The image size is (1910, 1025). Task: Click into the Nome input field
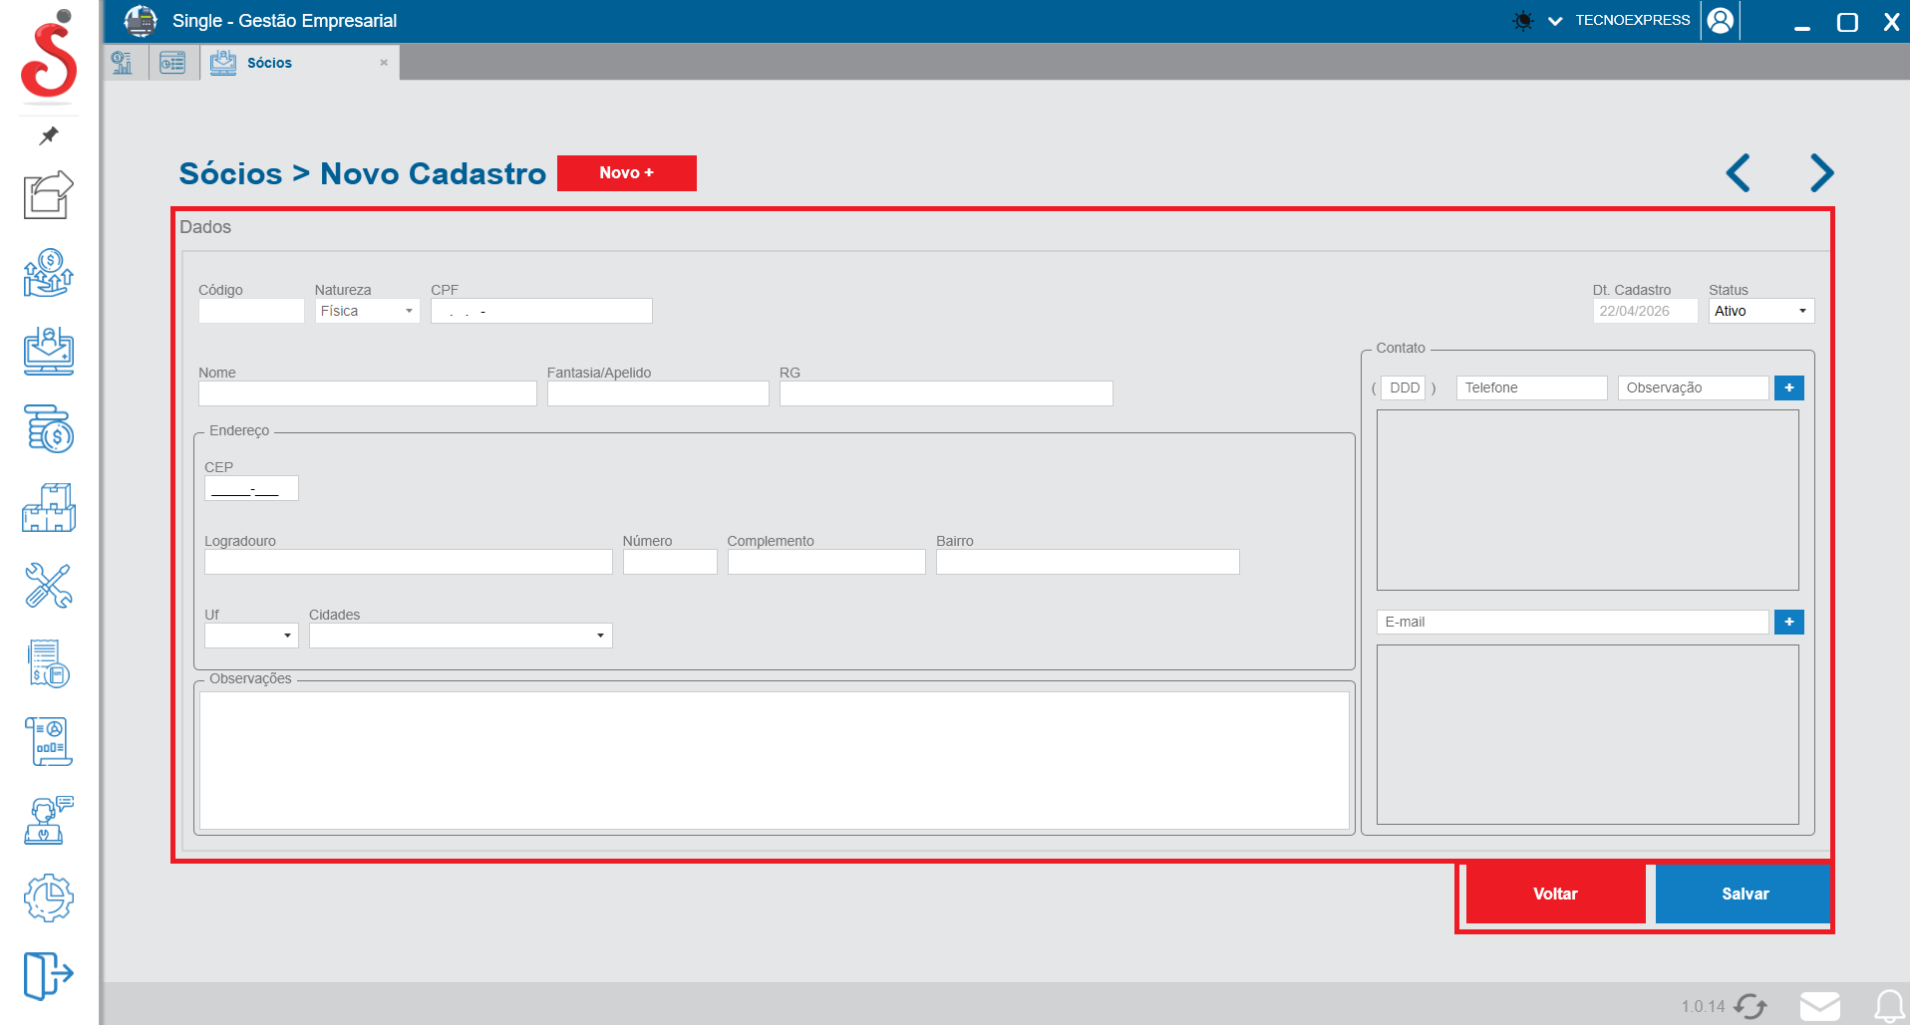(x=367, y=393)
